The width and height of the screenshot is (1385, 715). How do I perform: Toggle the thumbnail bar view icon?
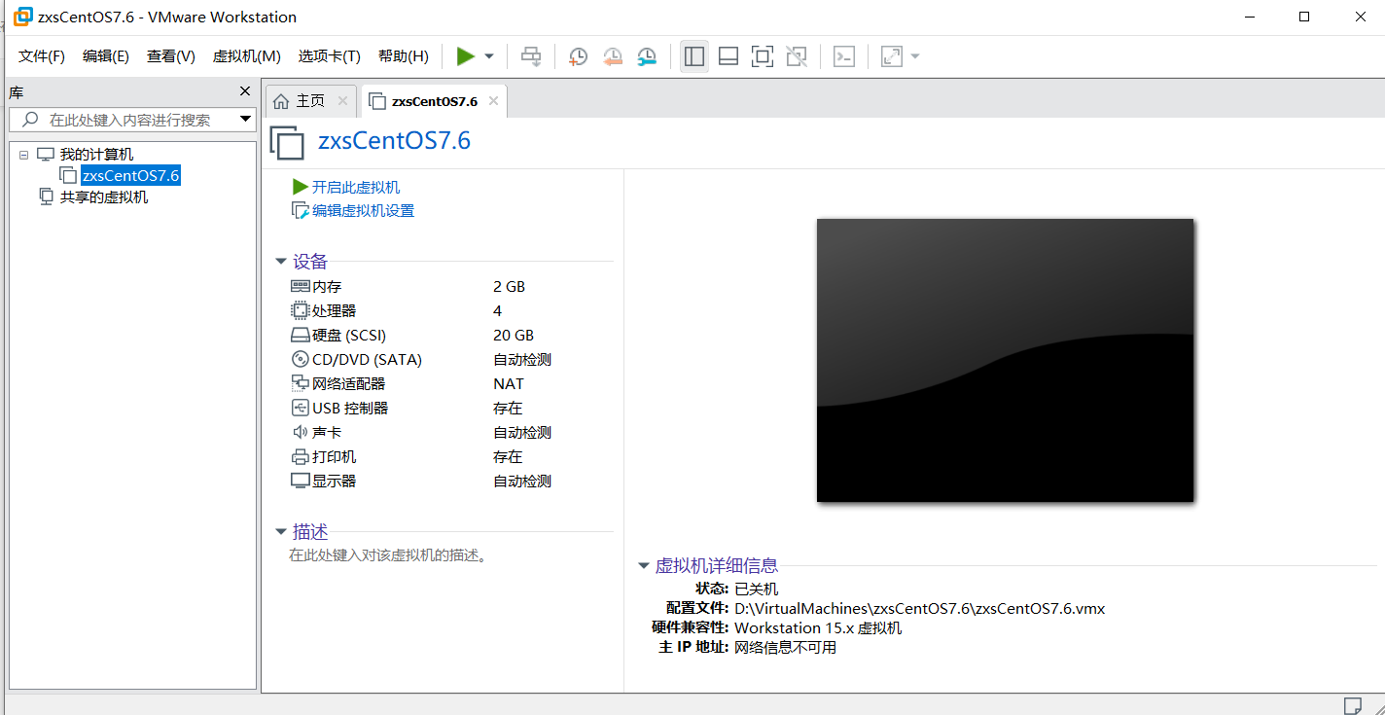tap(728, 56)
